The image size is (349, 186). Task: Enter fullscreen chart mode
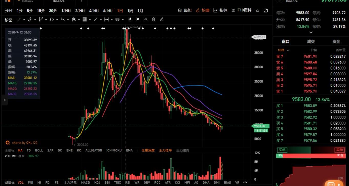[266, 10]
